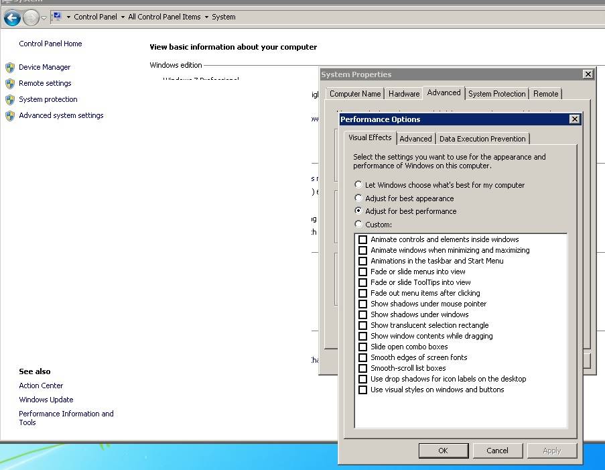The width and height of the screenshot is (605, 470).
Task: Open Performance Information and Tools link
Action: (x=66, y=418)
